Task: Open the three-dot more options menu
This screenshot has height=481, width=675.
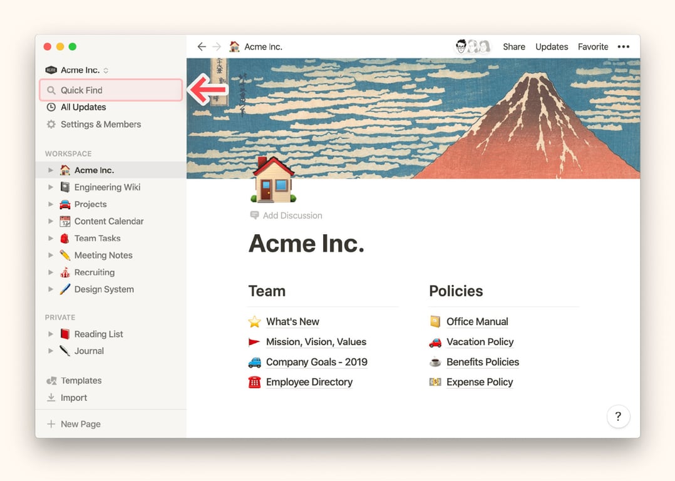Action: pyautogui.click(x=623, y=47)
